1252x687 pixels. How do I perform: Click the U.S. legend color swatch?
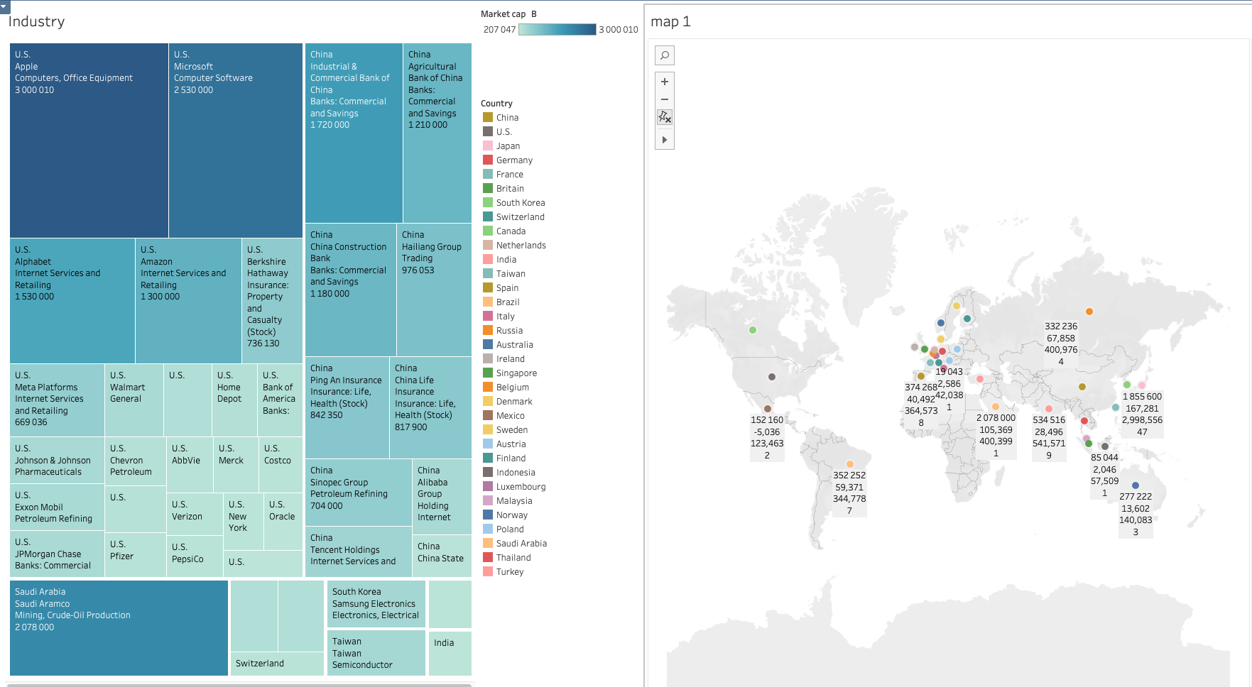[488, 131]
